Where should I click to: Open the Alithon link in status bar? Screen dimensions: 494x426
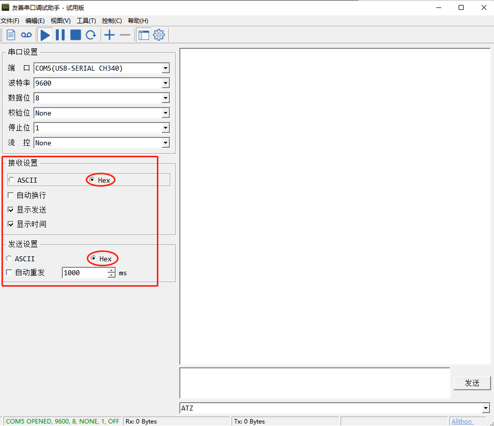pyautogui.click(x=462, y=422)
